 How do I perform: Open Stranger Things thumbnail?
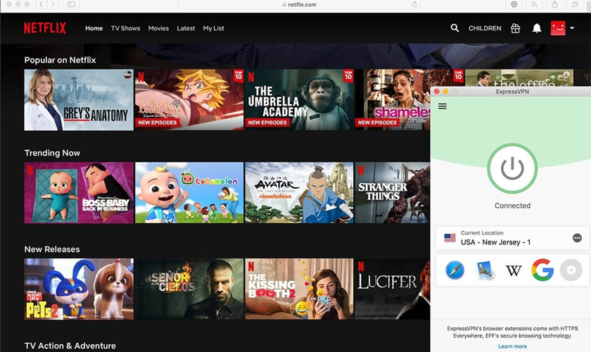(x=393, y=193)
